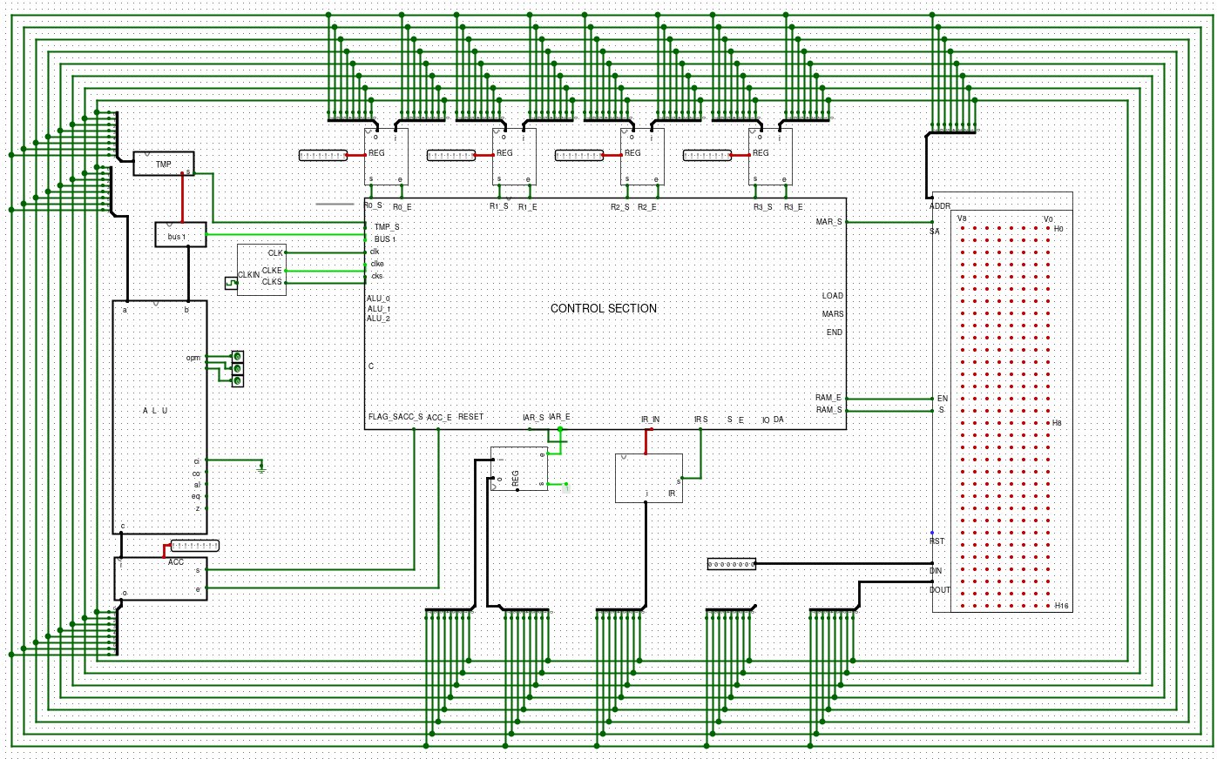Select the first REG above R0_S
The height and width of the screenshot is (759, 1217).
coord(386,157)
